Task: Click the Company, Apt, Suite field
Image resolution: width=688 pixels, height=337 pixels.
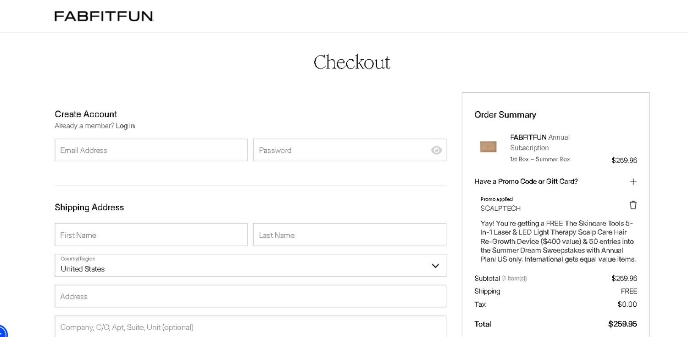Action: click(250, 326)
